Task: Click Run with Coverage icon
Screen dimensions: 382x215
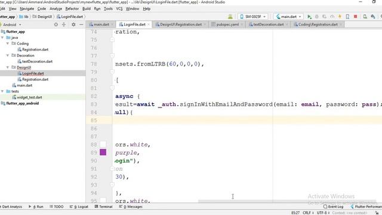Action: click(324, 17)
